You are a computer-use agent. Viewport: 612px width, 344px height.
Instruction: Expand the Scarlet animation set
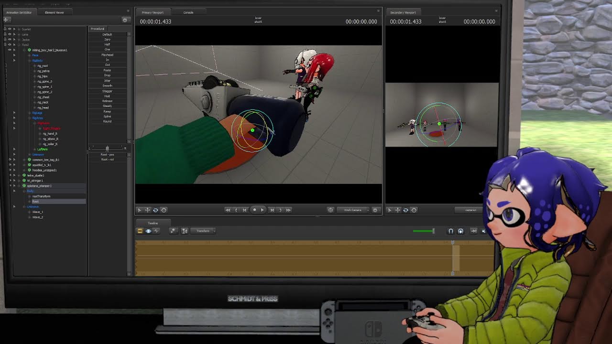click(19, 29)
